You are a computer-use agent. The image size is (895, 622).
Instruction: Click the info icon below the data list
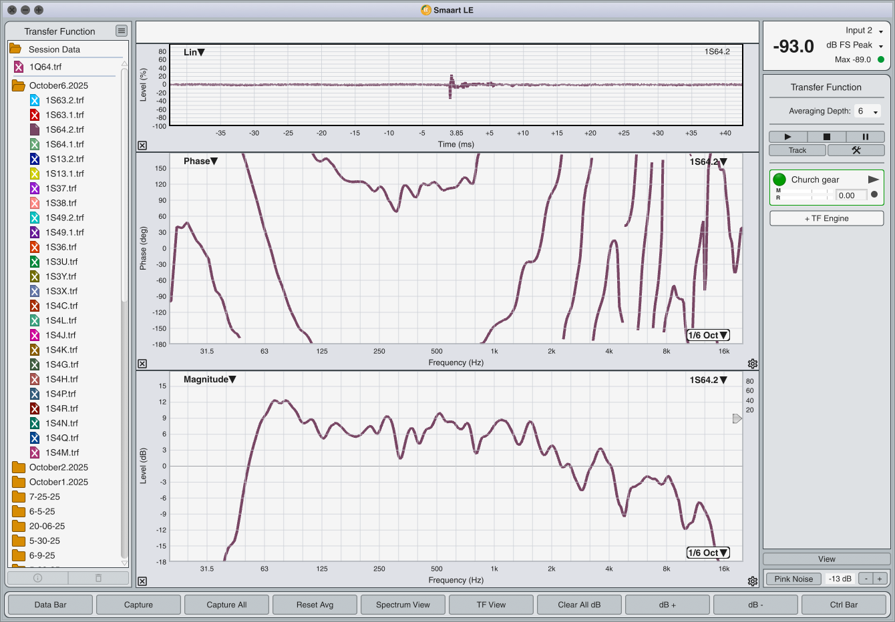tap(37, 578)
